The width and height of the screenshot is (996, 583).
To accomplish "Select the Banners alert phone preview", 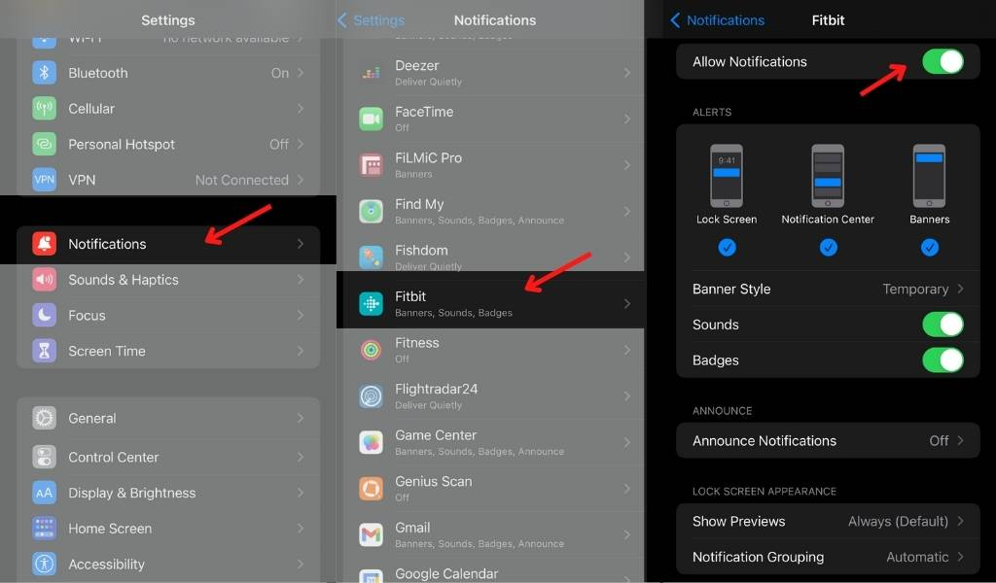I will coord(929,176).
